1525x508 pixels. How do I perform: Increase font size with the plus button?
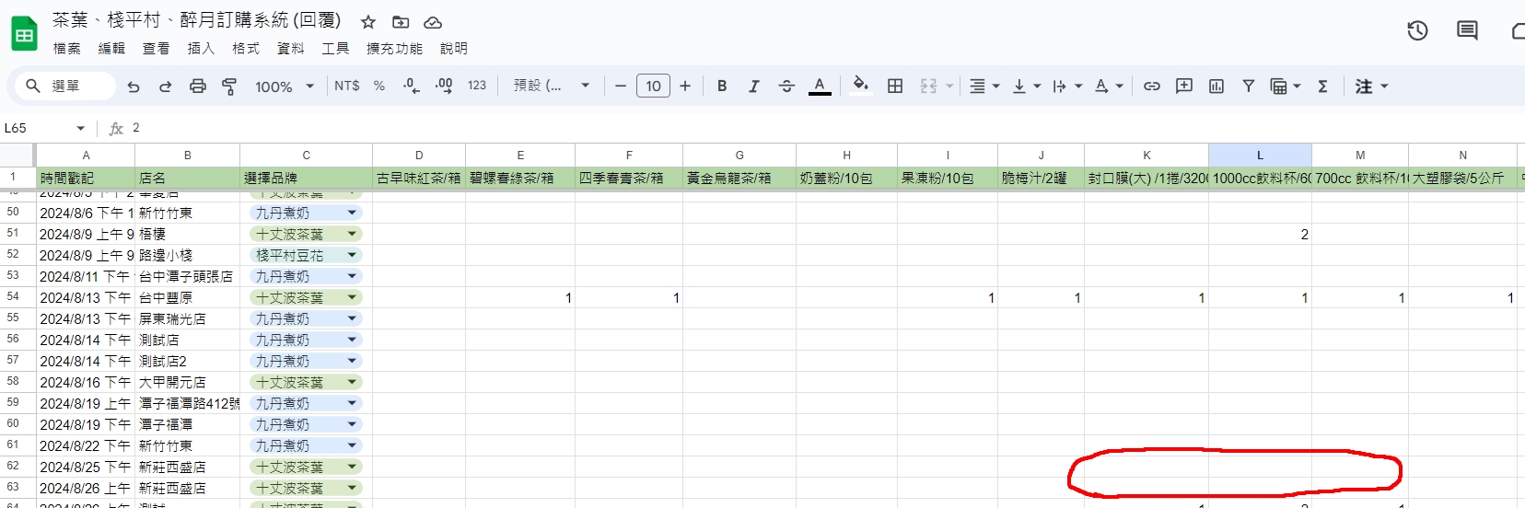(x=685, y=87)
